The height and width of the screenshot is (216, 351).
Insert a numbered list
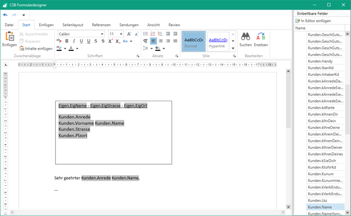(x=153, y=33)
